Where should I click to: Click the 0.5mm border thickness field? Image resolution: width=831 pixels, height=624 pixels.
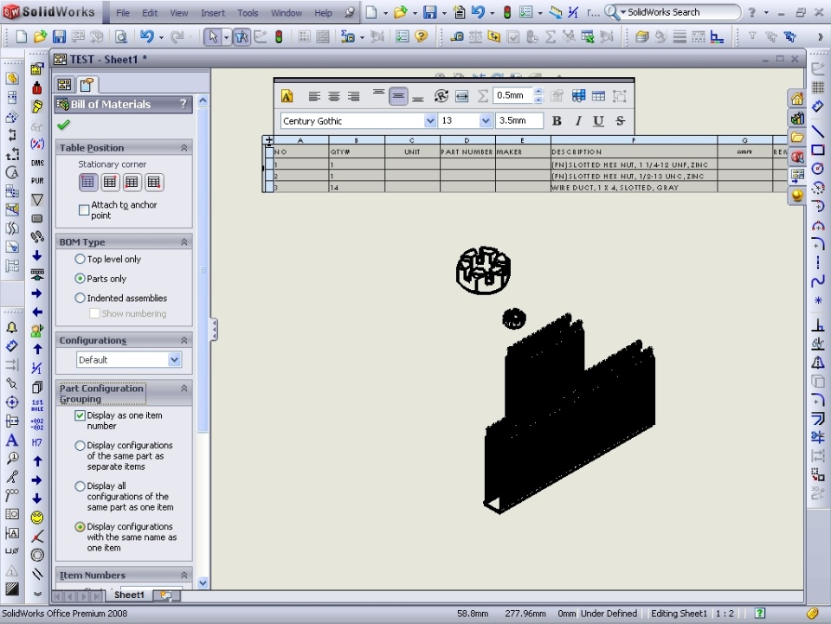pyautogui.click(x=512, y=95)
